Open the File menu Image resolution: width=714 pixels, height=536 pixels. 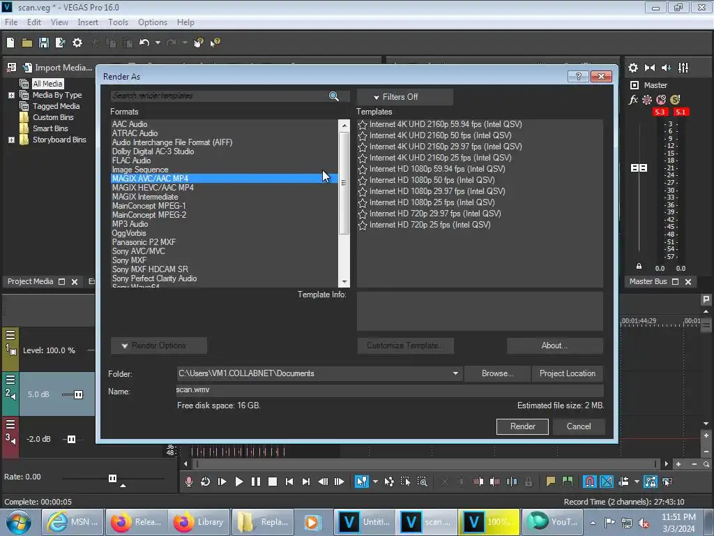click(11, 22)
